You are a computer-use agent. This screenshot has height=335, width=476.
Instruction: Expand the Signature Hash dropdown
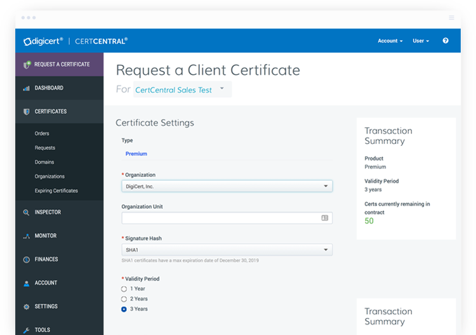tap(227, 249)
